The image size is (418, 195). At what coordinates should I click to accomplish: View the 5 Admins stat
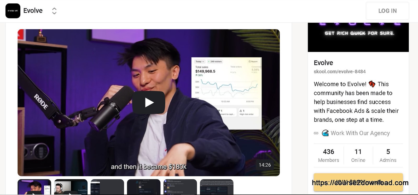pos(388,155)
